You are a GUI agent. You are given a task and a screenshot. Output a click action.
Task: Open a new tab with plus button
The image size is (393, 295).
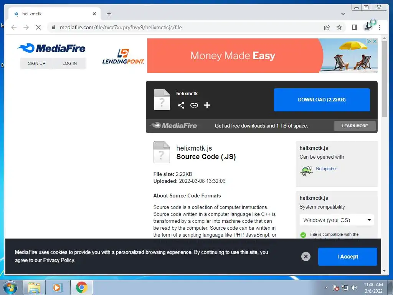point(109,14)
